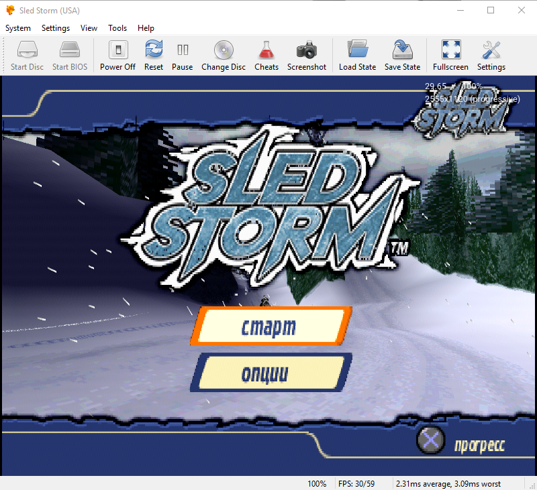The height and width of the screenshot is (490, 537).
Task: Switch to Fullscreen mode
Action: click(x=450, y=56)
